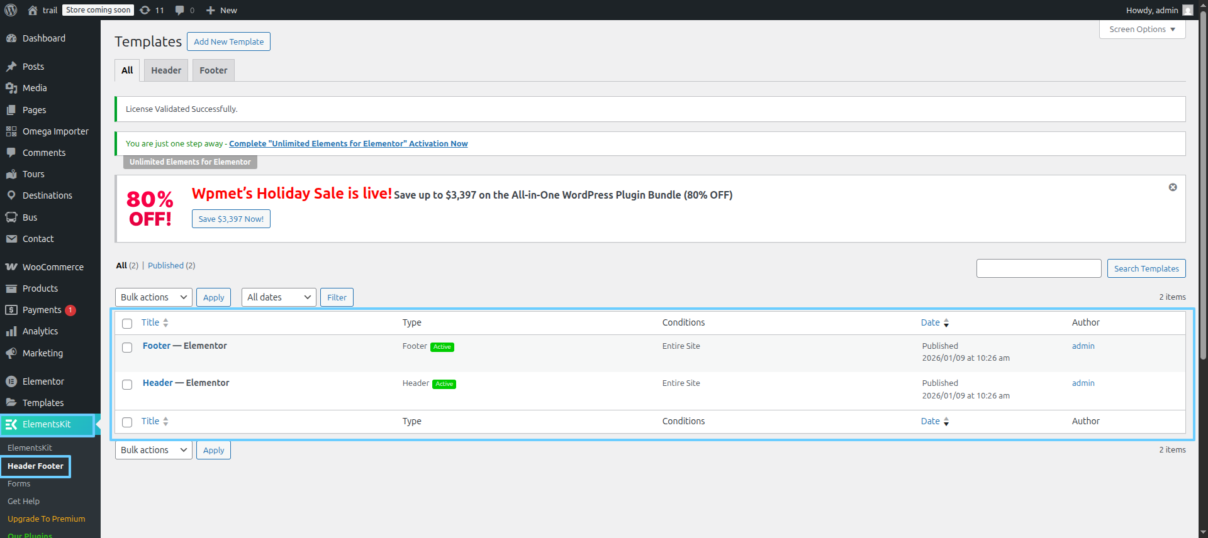The width and height of the screenshot is (1208, 538).
Task: Switch to the Footer tab
Action: pos(213,70)
